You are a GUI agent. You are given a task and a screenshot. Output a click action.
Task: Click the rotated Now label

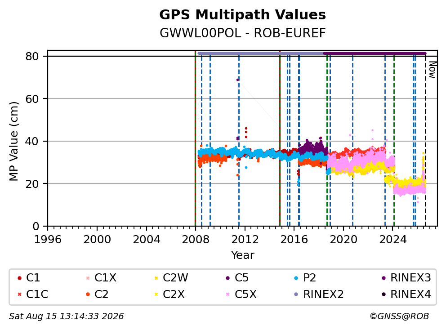(x=433, y=70)
